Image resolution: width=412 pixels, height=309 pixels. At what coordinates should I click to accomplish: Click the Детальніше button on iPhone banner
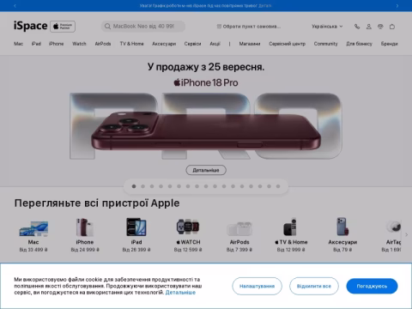(206, 170)
